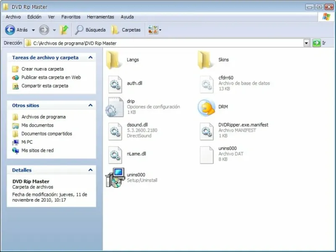Select the nLame.dll file icon
This screenshot has height=252, width=336.
[115, 155]
